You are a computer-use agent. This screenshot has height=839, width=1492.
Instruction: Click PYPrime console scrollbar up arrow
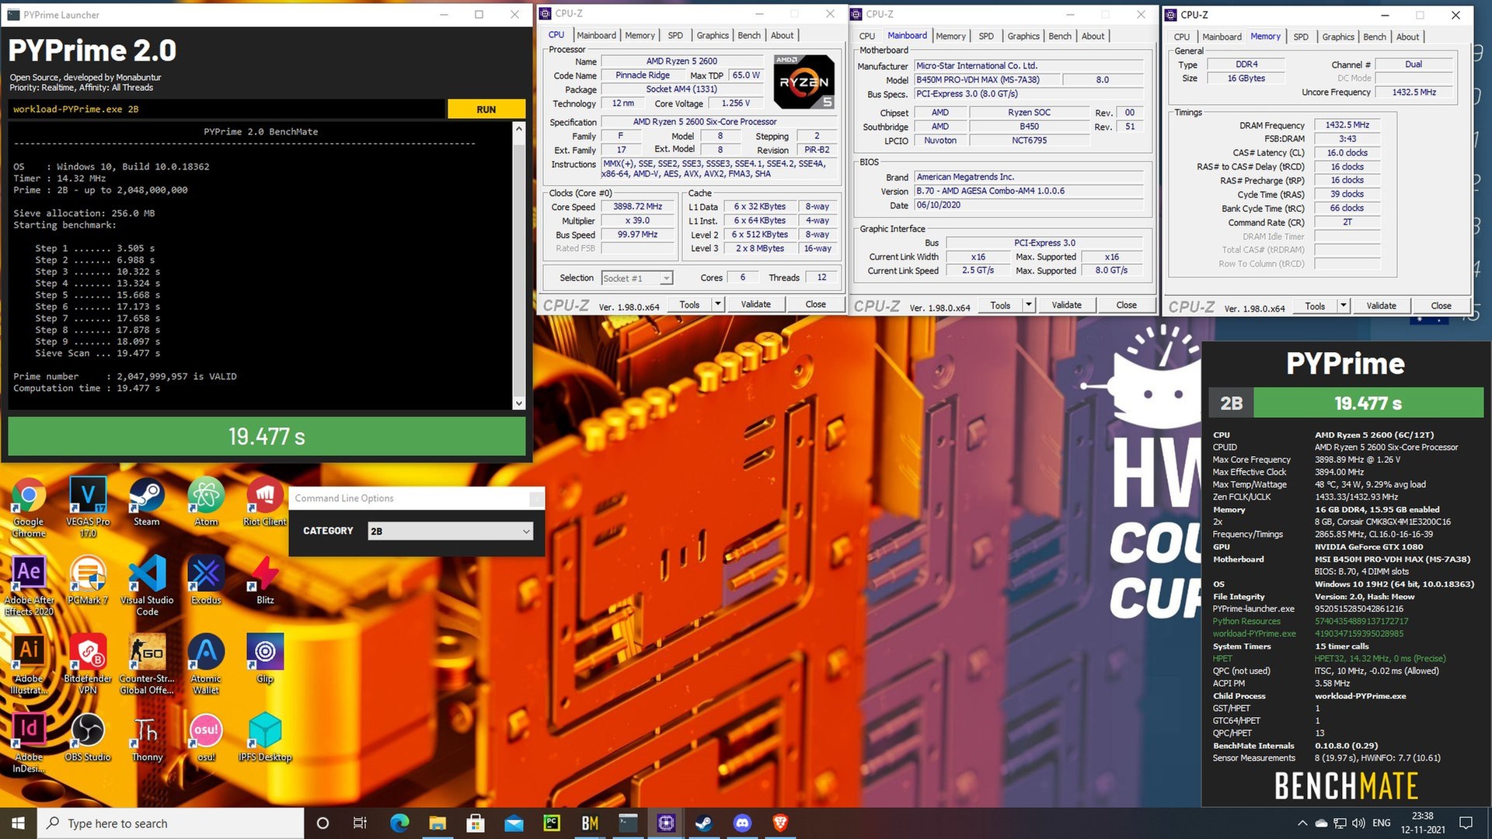point(519,129)
